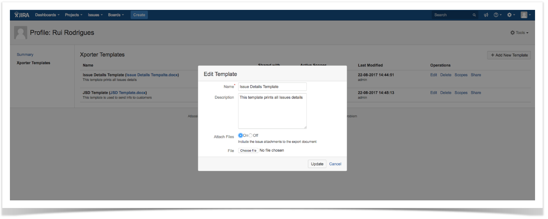Open the help question mark menu
The image size is (548, 219).
(497, 15)
